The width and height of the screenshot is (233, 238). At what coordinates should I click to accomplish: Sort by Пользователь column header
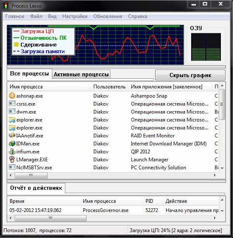(109, 87)
